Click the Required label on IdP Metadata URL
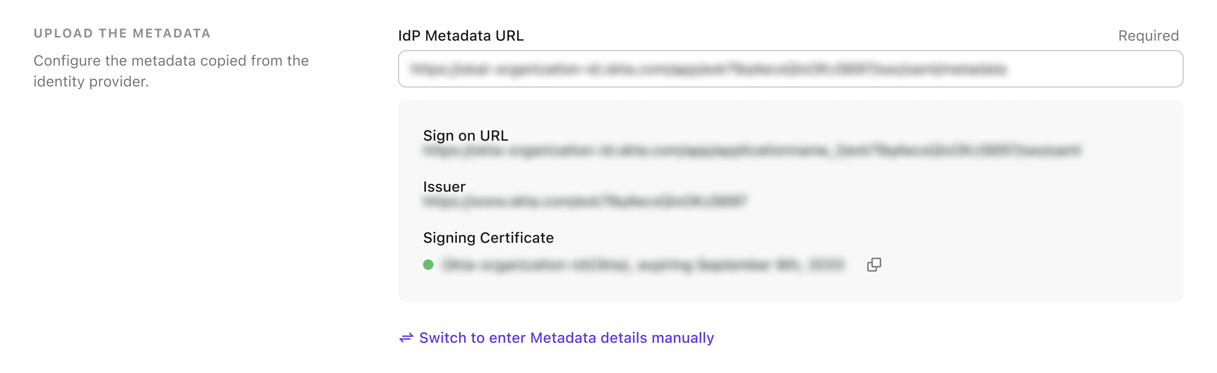1217x373 pixels. pos(1148,35)
